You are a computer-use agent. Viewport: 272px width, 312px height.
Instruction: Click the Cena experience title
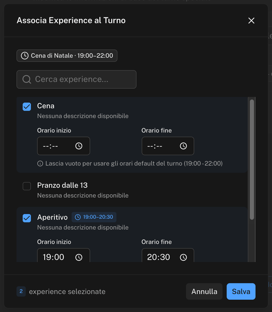[46, 106]
